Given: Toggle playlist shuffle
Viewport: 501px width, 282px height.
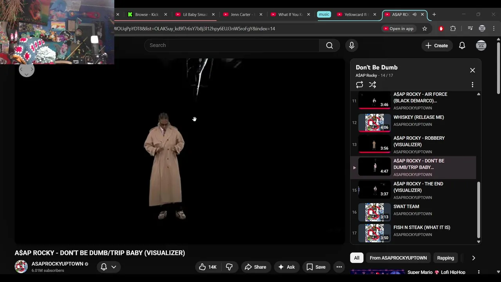Looking at the screenshot, I should (372, 85).
